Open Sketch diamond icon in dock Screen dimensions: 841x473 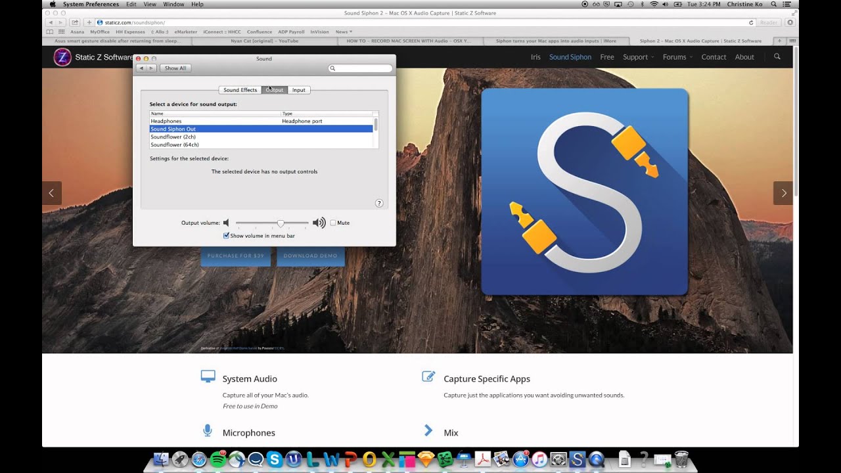(x=427, y=459)
